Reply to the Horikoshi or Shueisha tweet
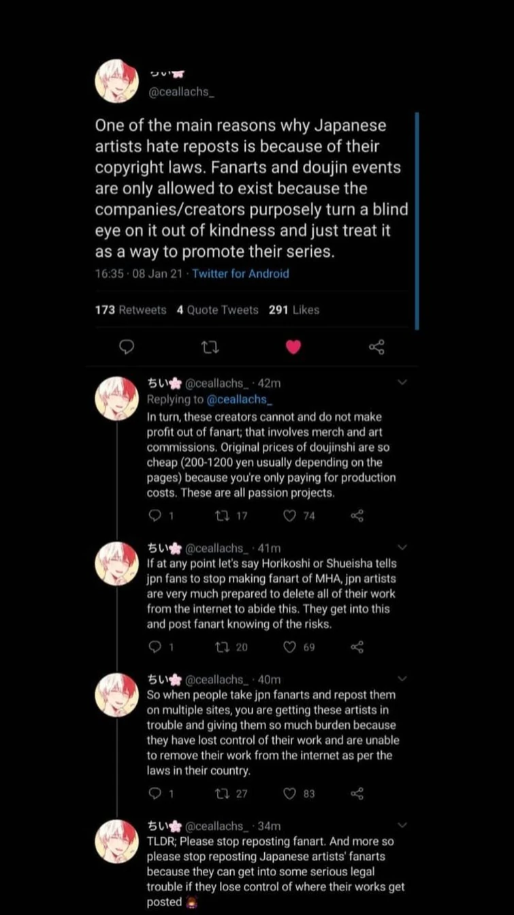The width and height of the screenshot is (514, 915). [155, 647]
